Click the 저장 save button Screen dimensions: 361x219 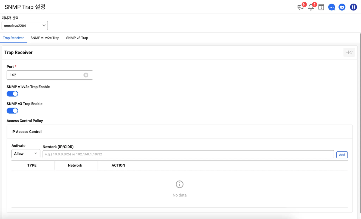click(x=349, y=52)
